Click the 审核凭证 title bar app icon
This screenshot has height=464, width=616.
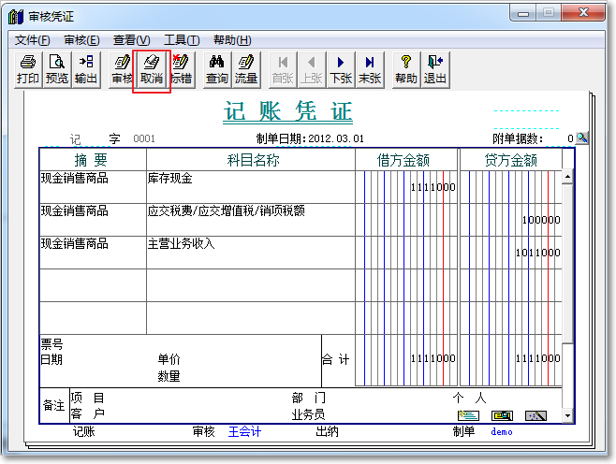16,17
